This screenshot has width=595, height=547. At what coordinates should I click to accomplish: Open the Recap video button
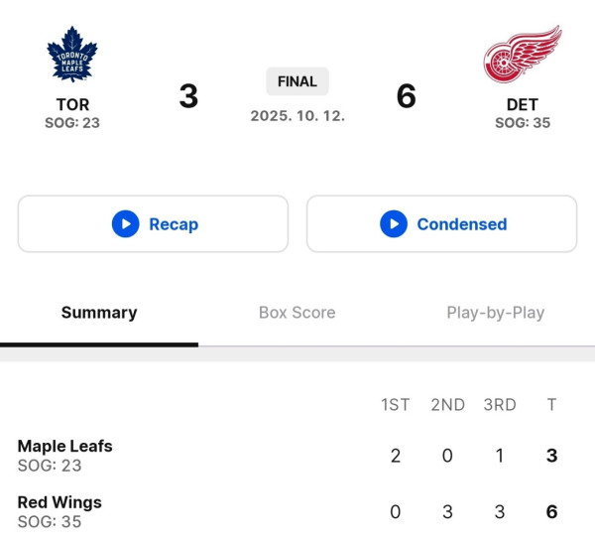pos(153,223)
